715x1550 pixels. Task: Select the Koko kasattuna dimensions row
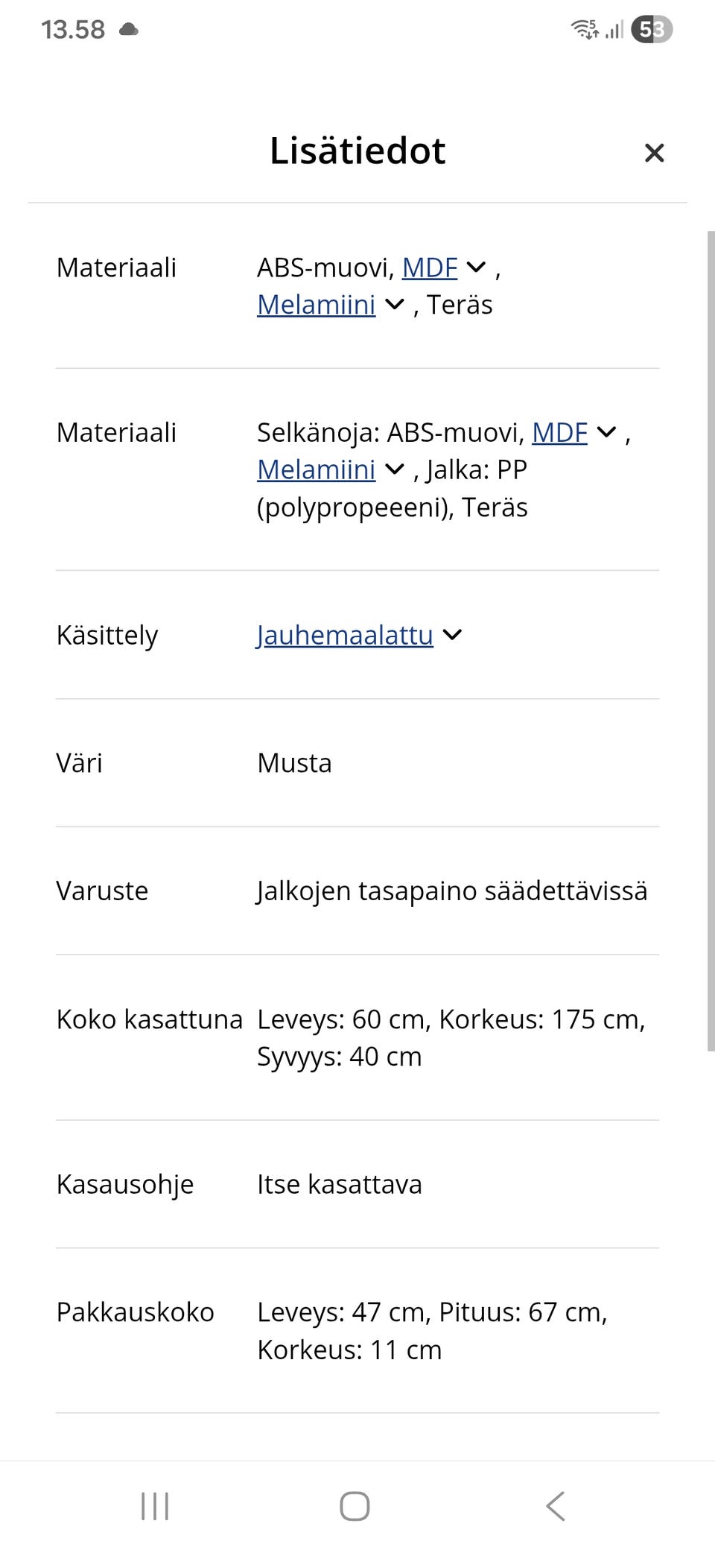click(357, 1037)
